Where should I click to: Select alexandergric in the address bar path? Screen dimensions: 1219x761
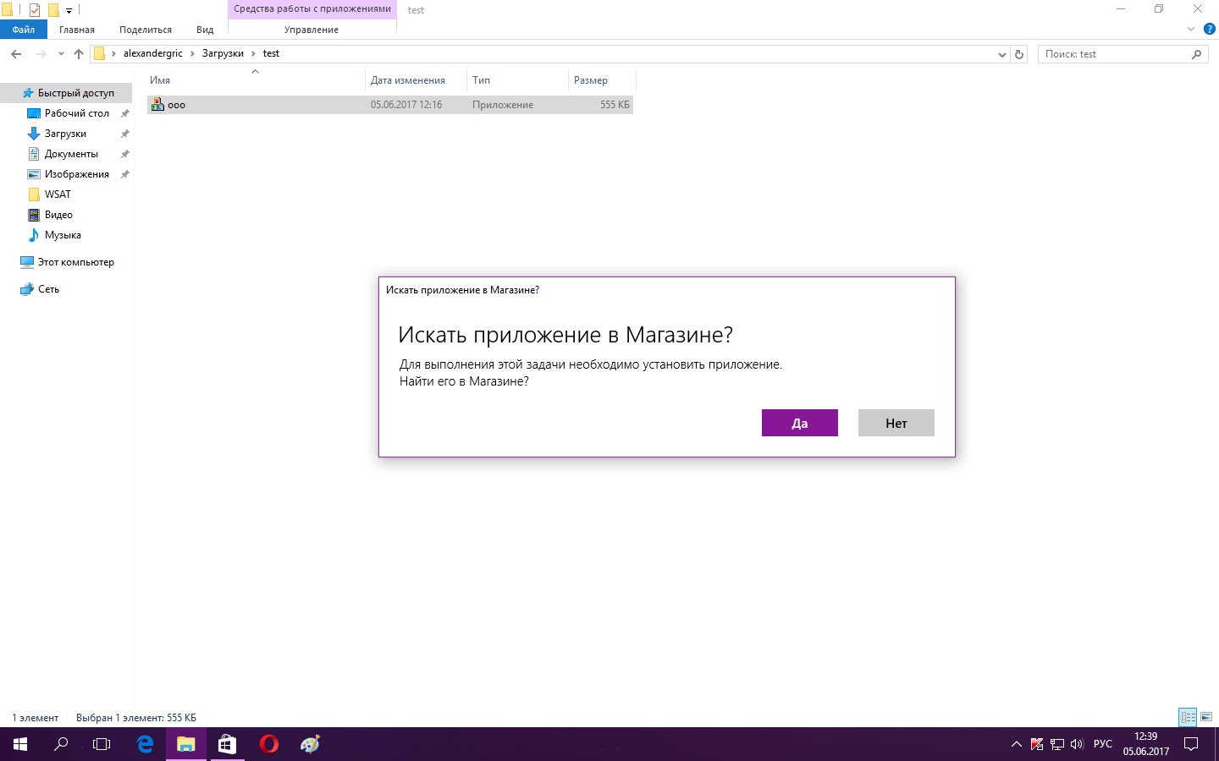click(x=153, y=53)
